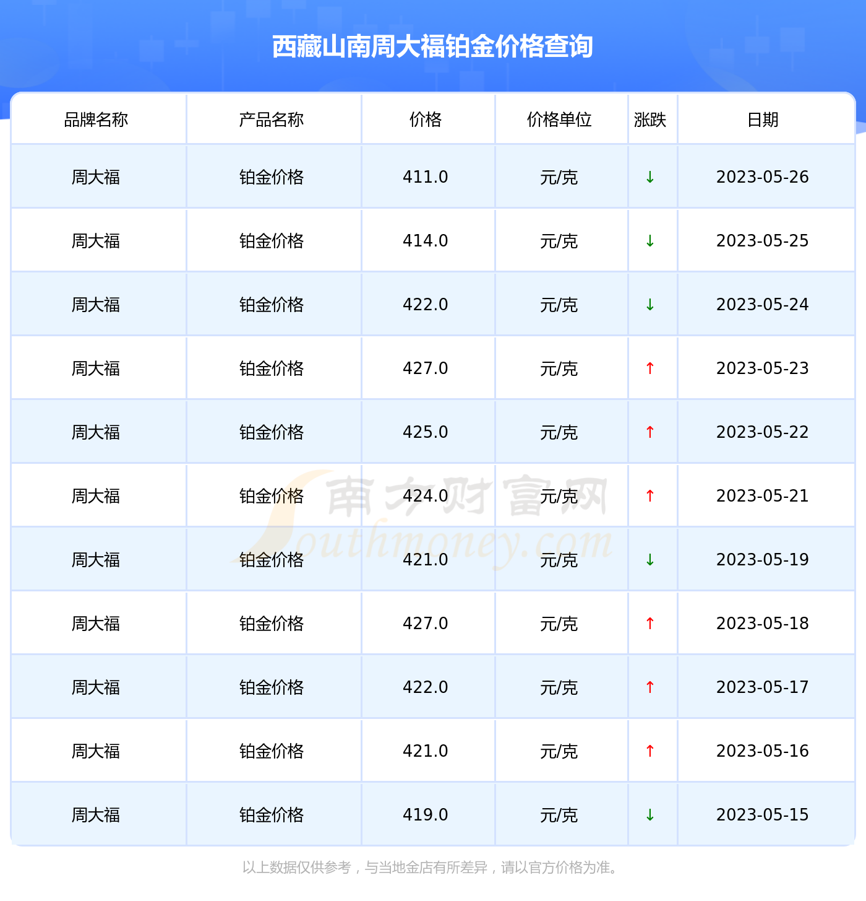Click 铂金价格 in the 2023-05-16 row
This screenshot has width=866, height=901.
point(272,751)
